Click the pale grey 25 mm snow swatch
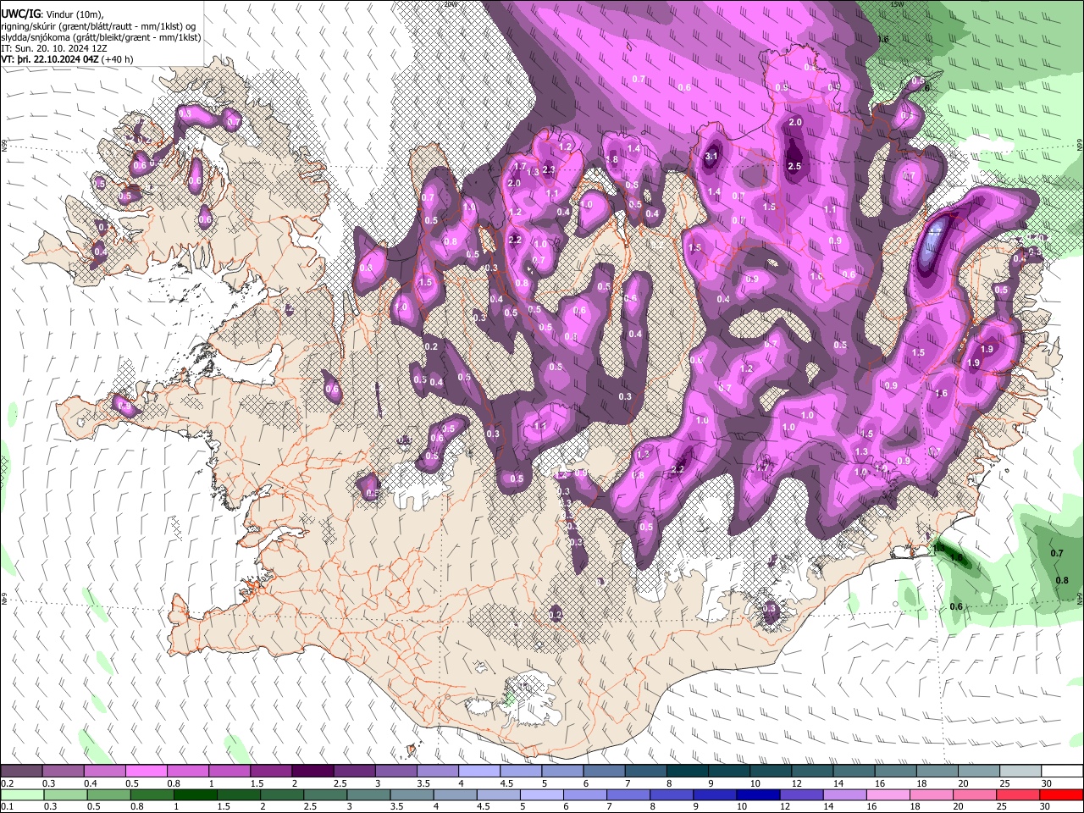 [x=1020, y=772]
